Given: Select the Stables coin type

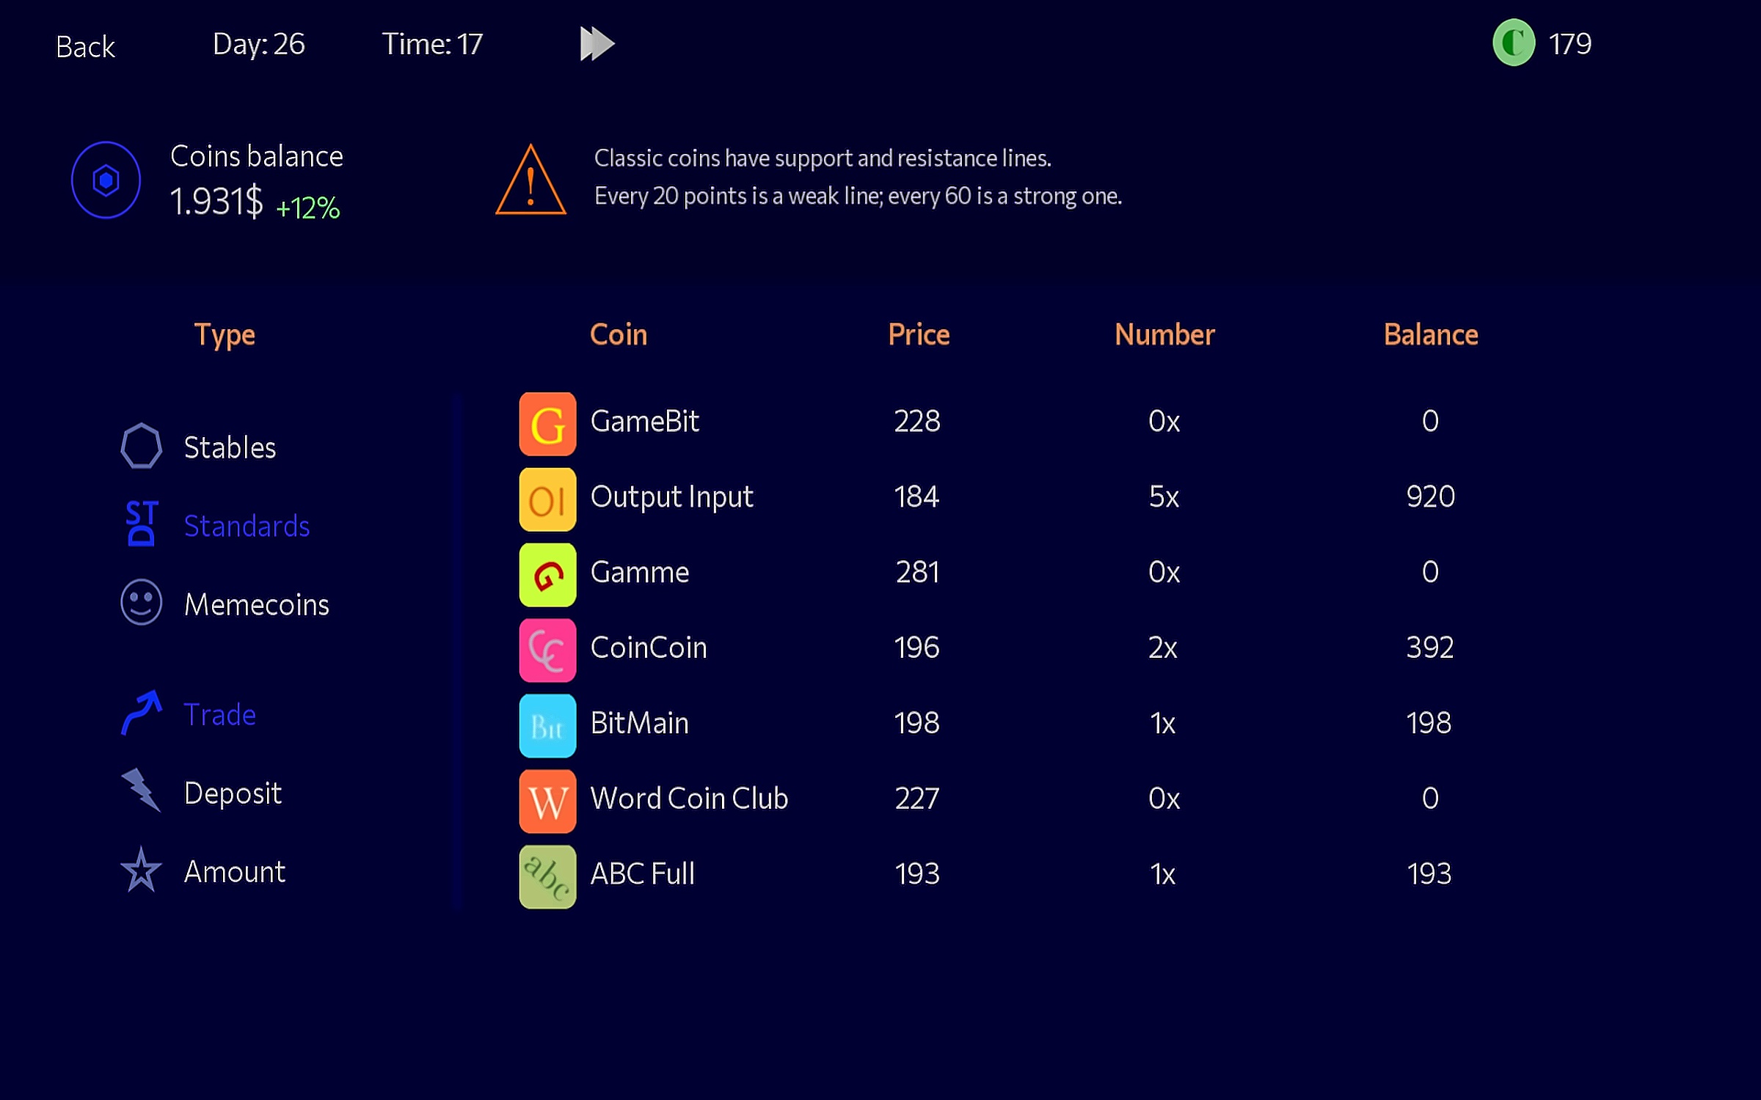Looking at the screenshot, I should [x=229, y=447].
